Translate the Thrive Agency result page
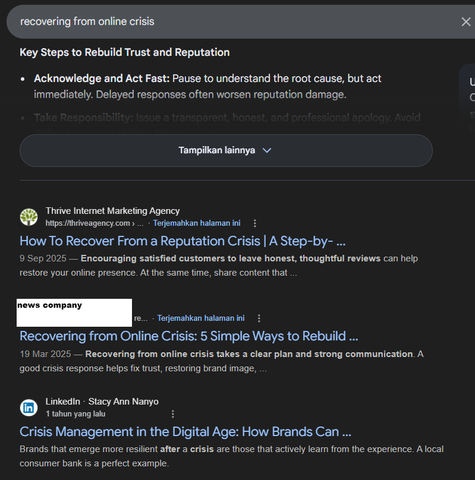The width and height of the screenshot is (475, 480). coord(197,223)
